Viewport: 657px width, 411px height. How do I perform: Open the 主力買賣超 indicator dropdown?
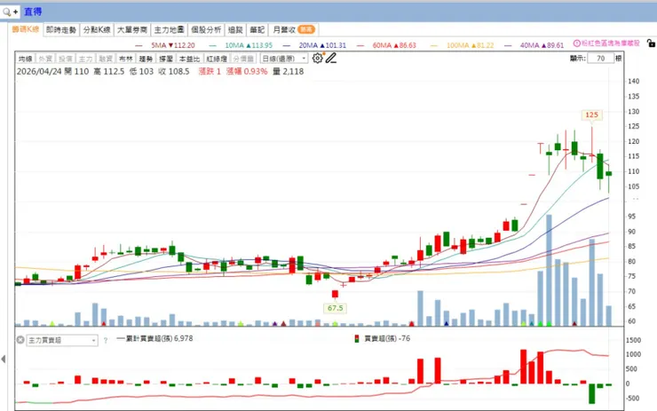tap(62, 340)
